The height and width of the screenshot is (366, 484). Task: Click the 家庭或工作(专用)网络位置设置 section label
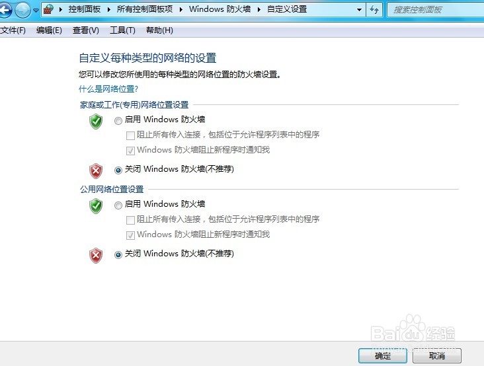[x=134, y=105]
